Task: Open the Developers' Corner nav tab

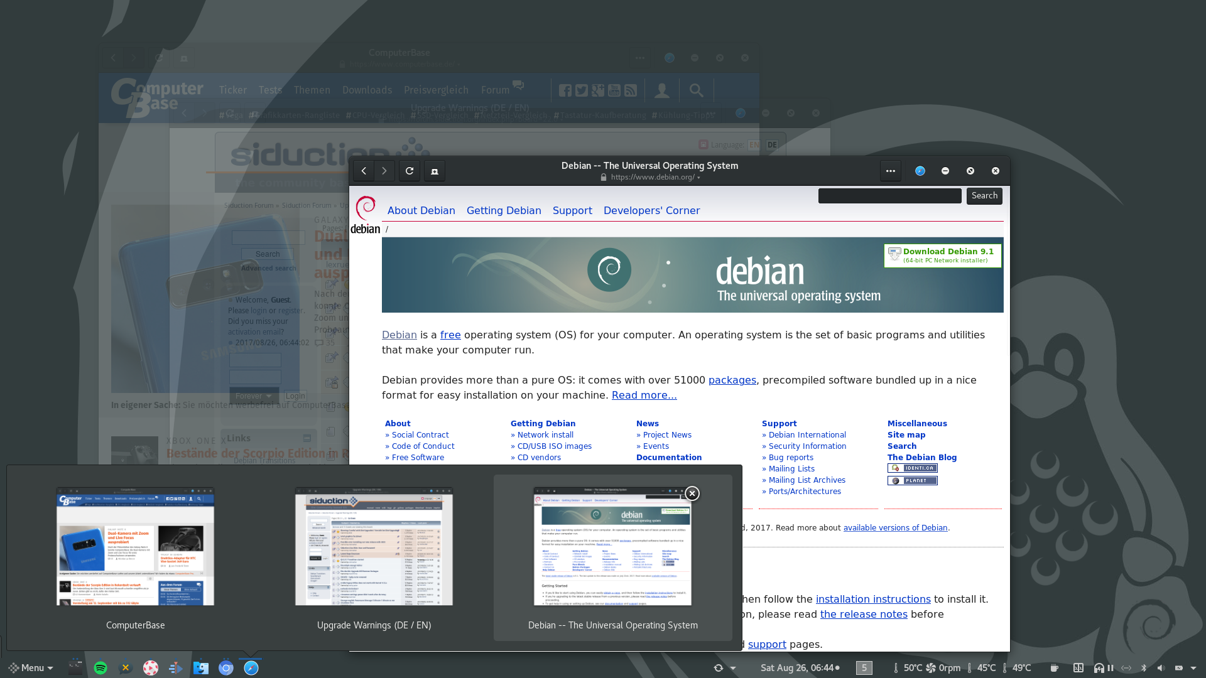Action: 651,210
